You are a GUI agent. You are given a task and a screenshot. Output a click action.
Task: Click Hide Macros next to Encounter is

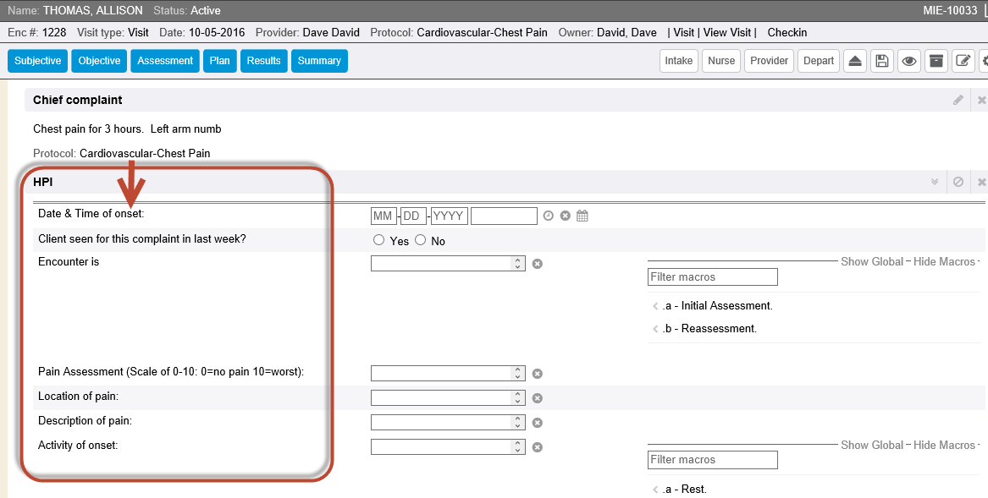(x=944, y=262)
